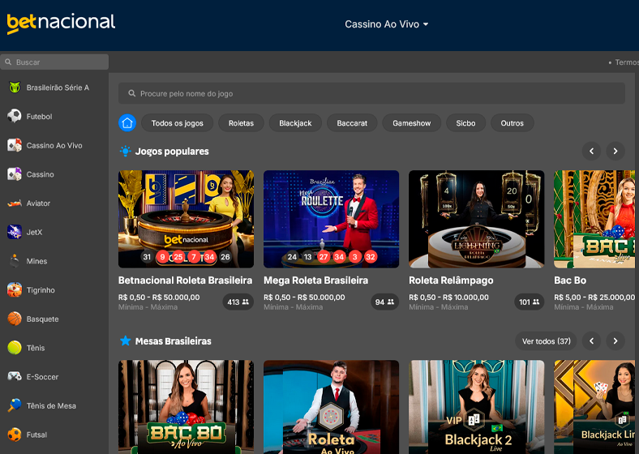Open the Cassino Ao Vivo header dropdown

point(386,24)
